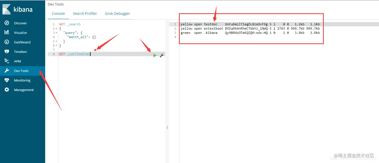This screenshot has width=379, height=163.
Task: Go to Management page
Action: (24, 90)
